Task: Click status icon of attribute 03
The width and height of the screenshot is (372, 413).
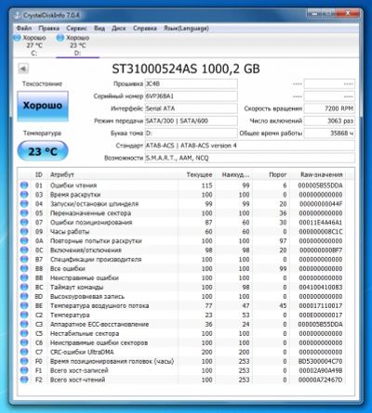Action: [x=24, y=195]
